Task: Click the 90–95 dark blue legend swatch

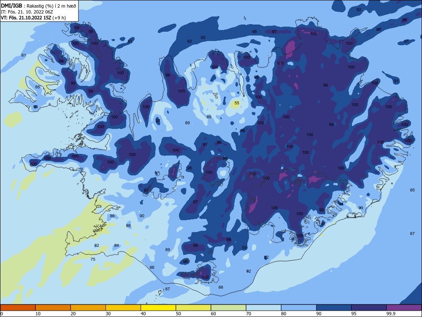Action: point(334,308)
